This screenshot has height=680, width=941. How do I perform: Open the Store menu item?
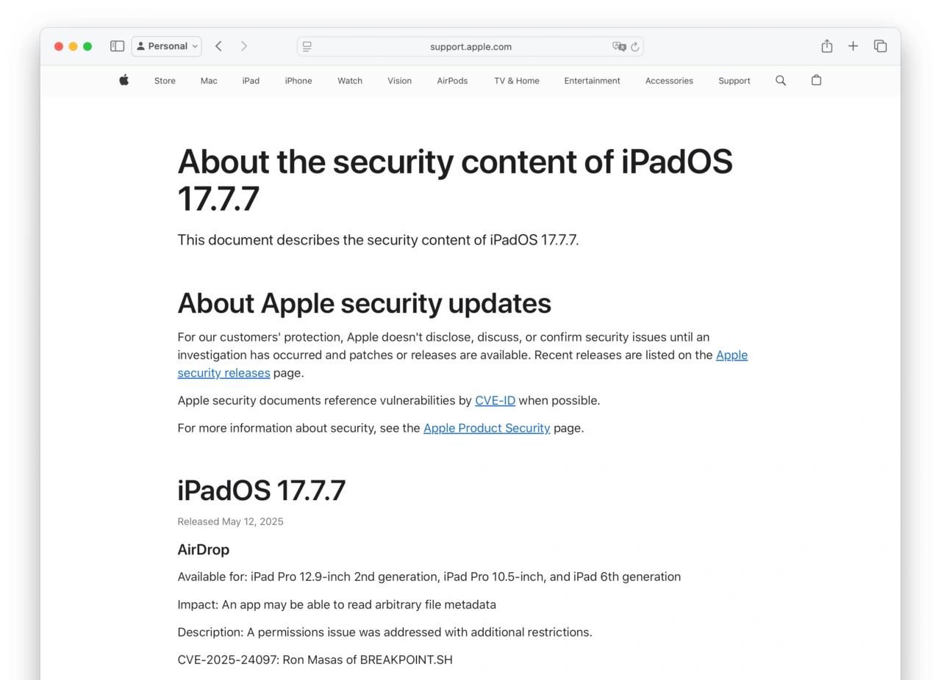click(165, 81)
